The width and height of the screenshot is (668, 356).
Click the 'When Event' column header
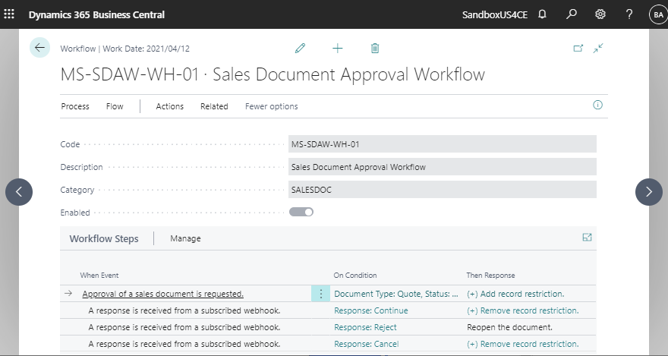(99, 276)
